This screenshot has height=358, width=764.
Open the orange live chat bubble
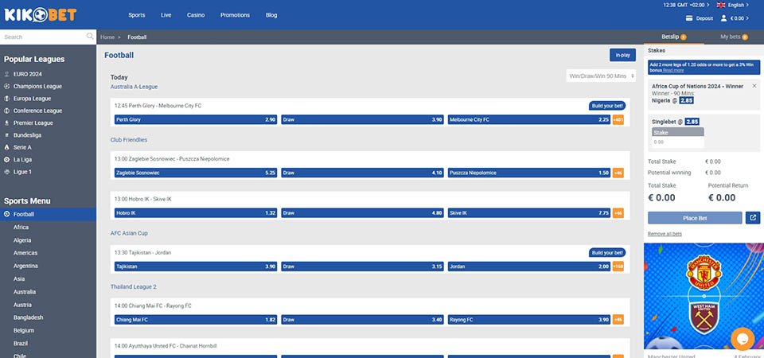(x=742, y=338)
